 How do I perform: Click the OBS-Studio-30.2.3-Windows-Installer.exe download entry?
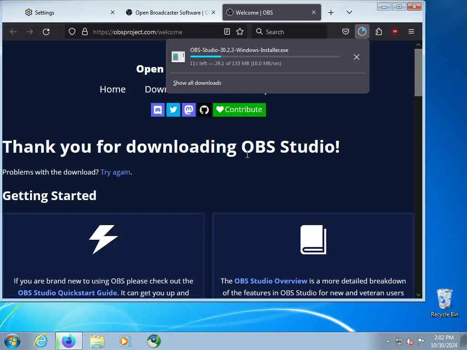[x=267, y=57]
